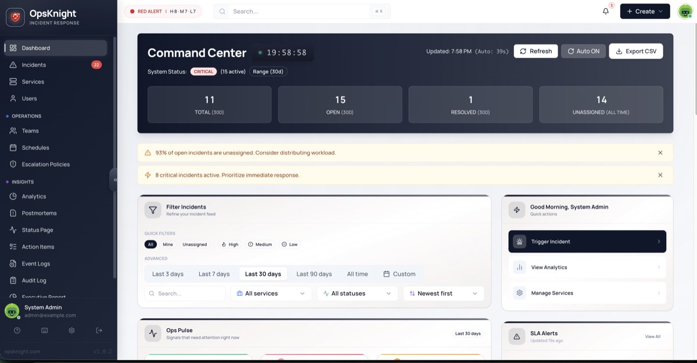
Task: Disable the Auto ON refresh toggle
Action: (583, 50)
